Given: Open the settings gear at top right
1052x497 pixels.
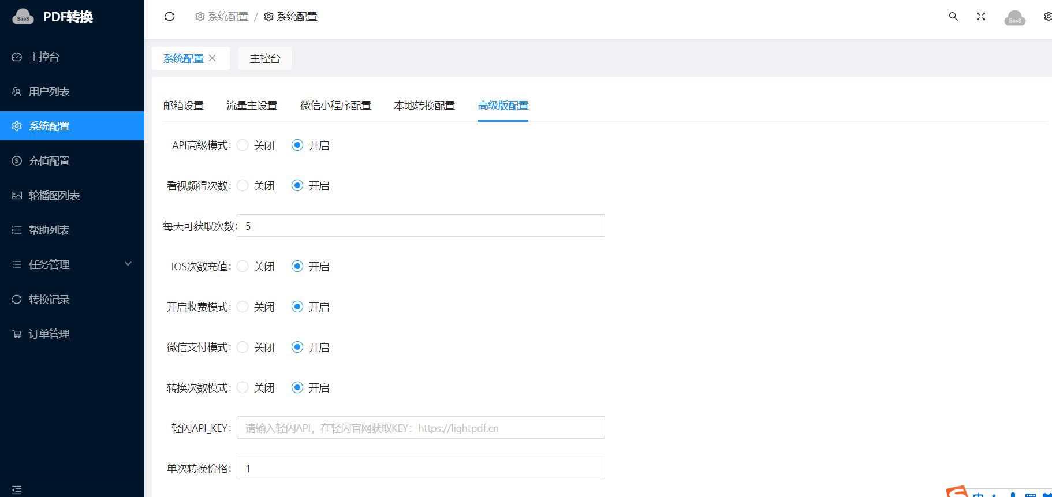Looking at the screenshot, I should 1047,17.
